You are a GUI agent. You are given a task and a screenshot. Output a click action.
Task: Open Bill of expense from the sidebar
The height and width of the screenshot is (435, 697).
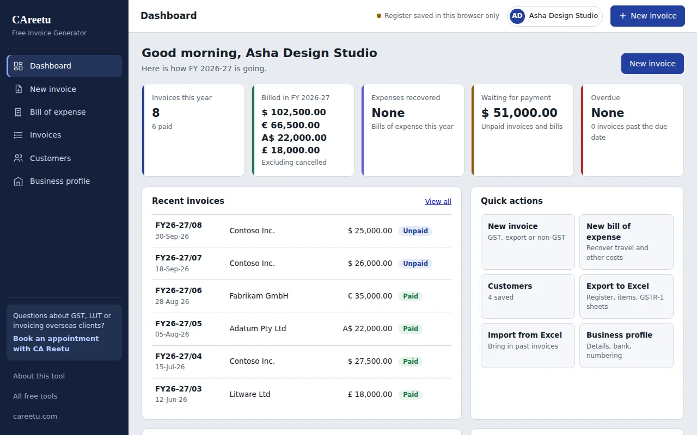point(64,112)
